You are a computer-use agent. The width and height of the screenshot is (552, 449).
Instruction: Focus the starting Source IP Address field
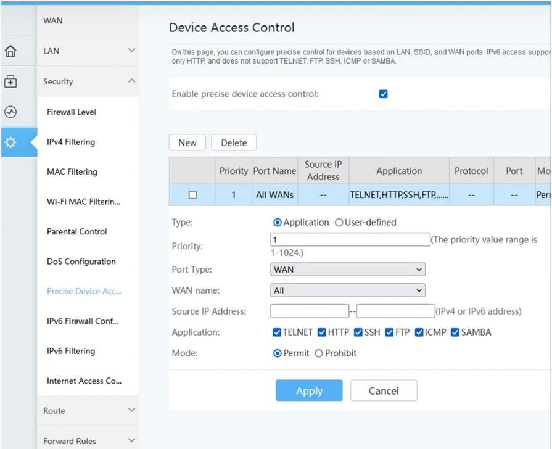pos(310,311)
